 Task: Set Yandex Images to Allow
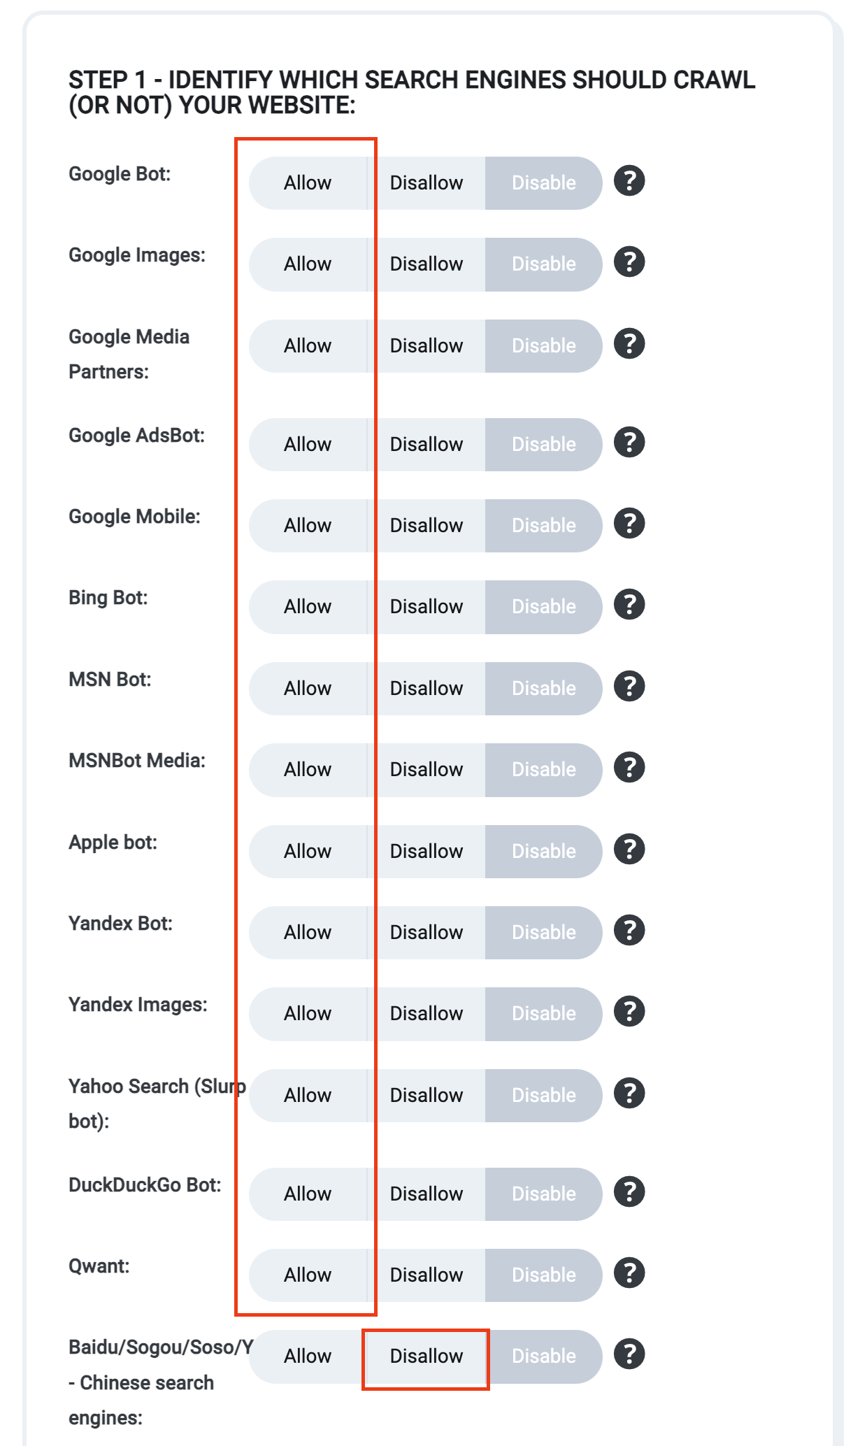tap(308, 1014)
